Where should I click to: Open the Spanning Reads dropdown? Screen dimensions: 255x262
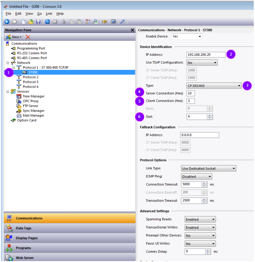pyautogui.click(x=200, y=219)
